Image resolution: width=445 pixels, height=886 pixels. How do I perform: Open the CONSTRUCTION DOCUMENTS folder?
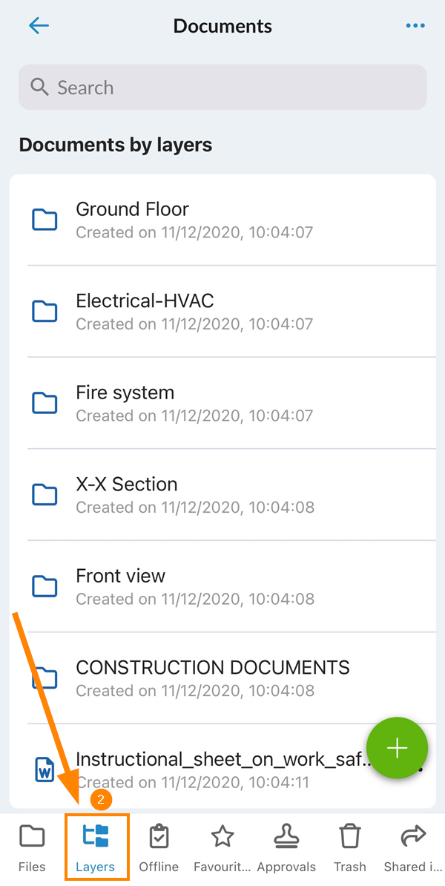[212, 667]
